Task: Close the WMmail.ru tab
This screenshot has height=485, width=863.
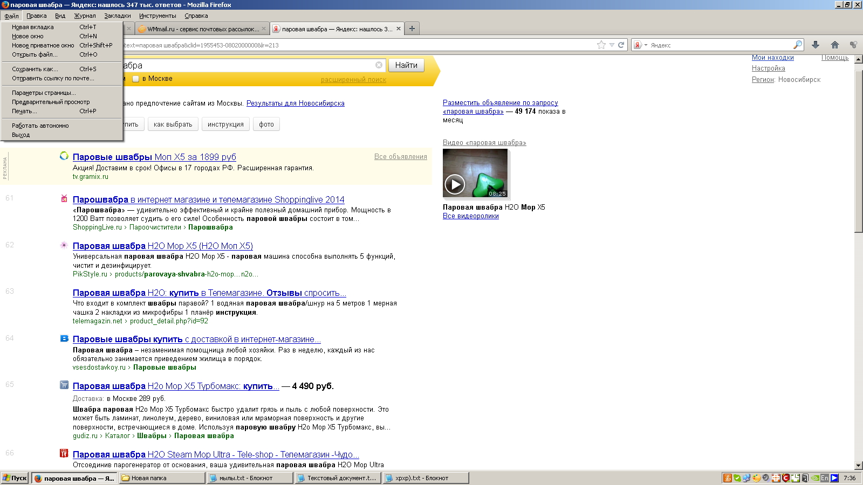Action: pyautogui.click(x=264, y=29)
